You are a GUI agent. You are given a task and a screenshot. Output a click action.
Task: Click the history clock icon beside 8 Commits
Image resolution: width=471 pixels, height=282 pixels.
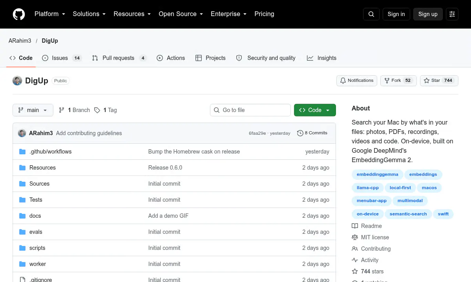tap(300, 133)
